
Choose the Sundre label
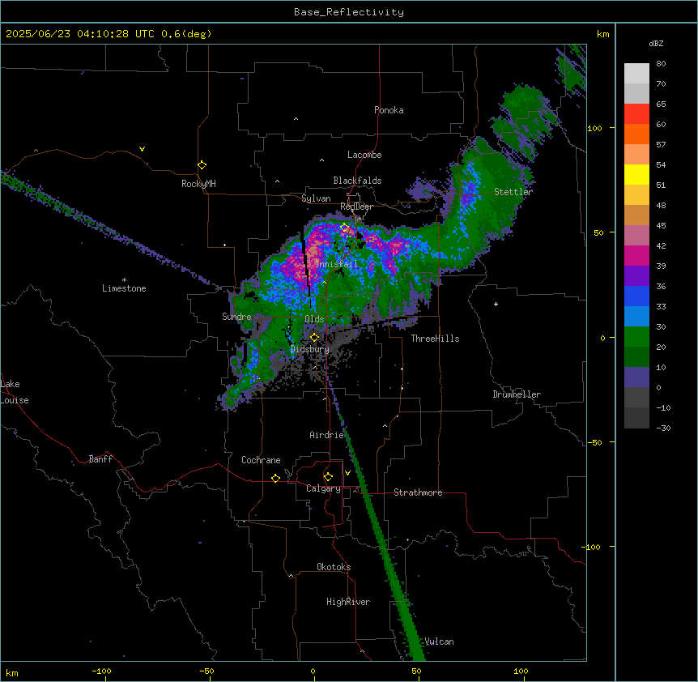pos(236,317)
